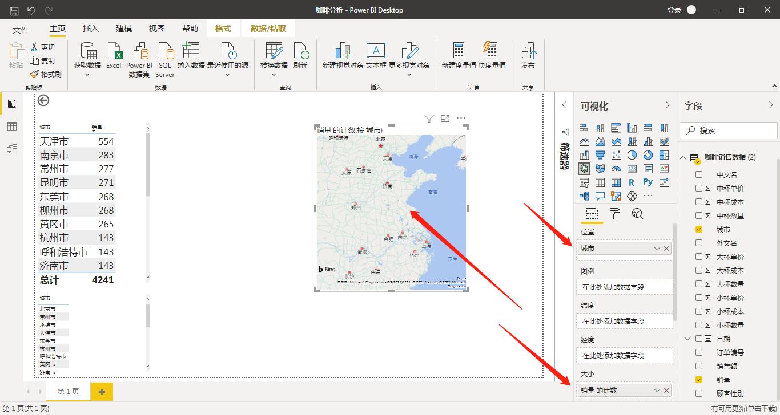
Task: Select the Donut chart visualization icon
Action: pos(648,155)
